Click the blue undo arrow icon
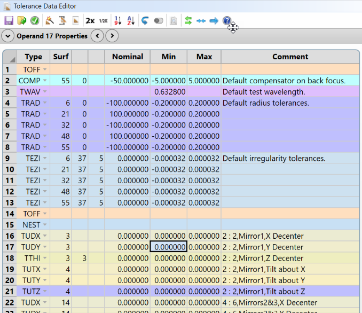Image resolution: width=362 pixels, height=313 pixels. pyautogui.click(x=145, y=21)
